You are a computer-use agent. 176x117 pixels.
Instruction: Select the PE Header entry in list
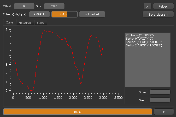pos(140,35)
